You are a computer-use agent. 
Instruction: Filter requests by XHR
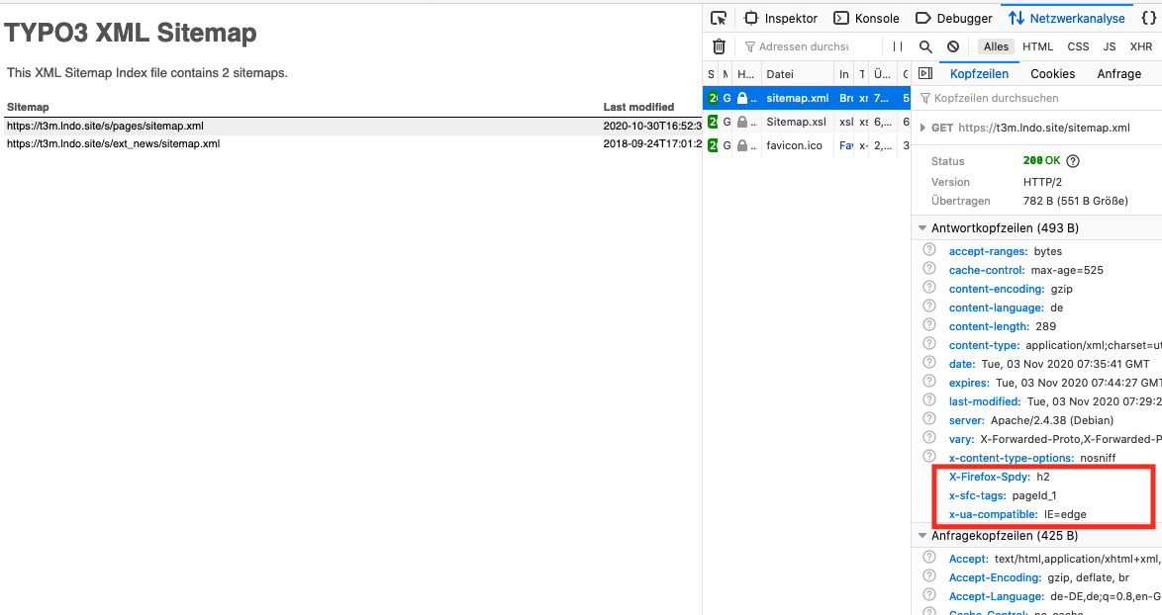(x=1141, y=46)
